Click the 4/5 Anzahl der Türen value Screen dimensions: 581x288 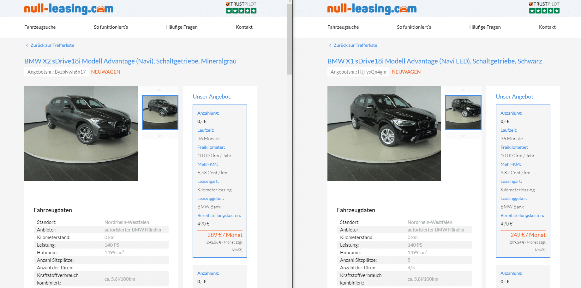click(x=411, y=268)
